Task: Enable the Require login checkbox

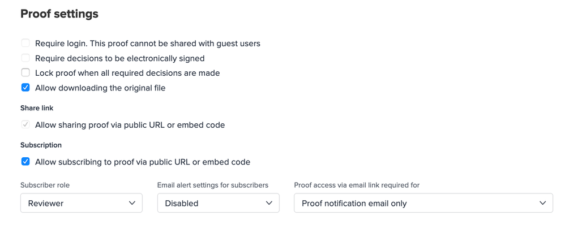Action: [25, 43]
